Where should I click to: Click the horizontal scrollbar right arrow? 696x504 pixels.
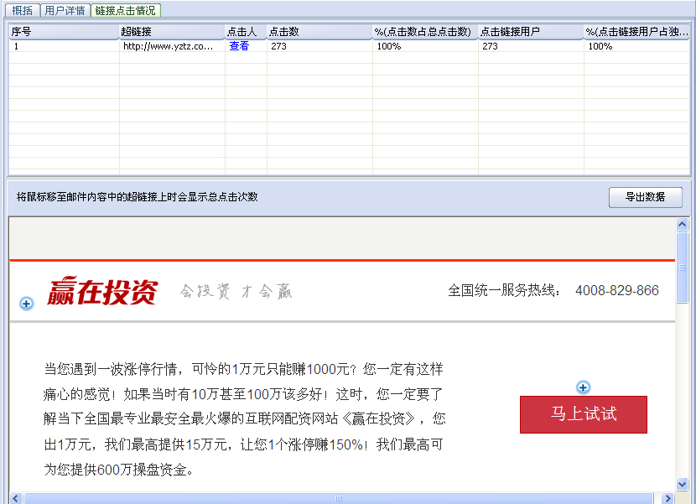pos(667,498)
